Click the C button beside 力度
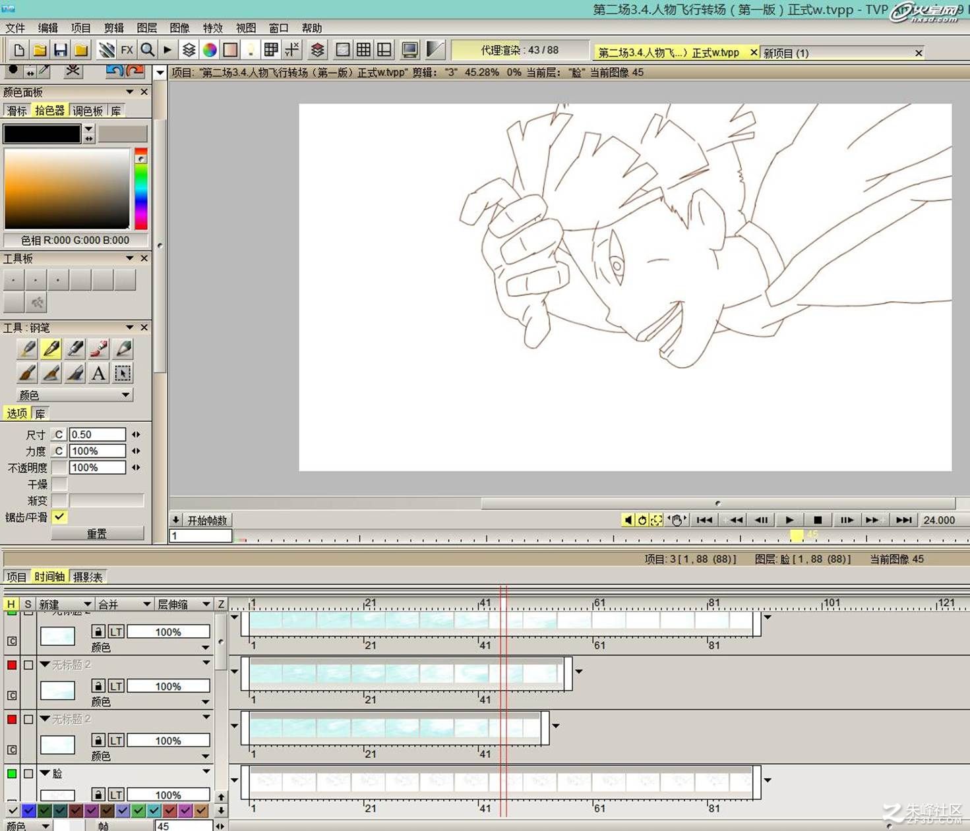 (59, 451)
